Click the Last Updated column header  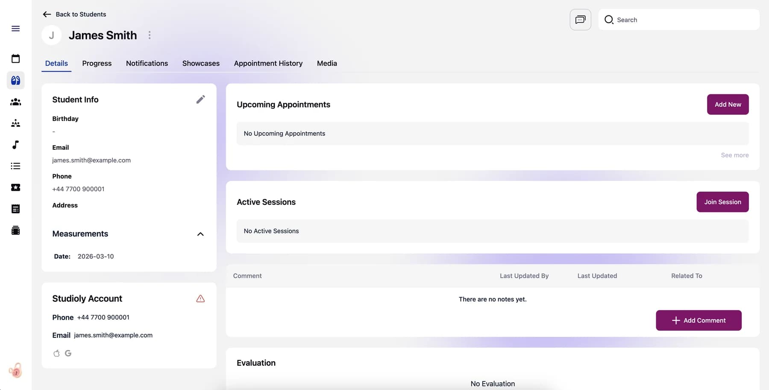[x=597, y=276]
